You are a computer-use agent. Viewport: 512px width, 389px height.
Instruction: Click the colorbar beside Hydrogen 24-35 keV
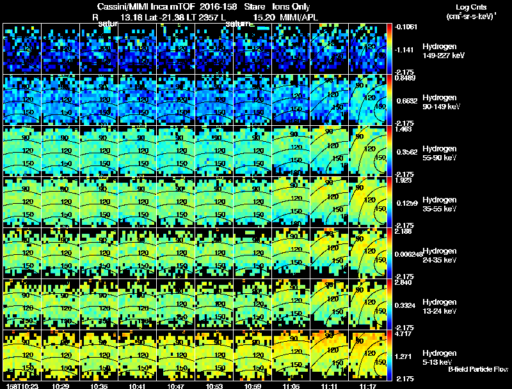(x=389, y=253)
